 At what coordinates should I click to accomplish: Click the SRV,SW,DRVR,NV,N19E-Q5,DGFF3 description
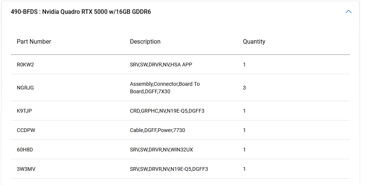tap(169, 169)
